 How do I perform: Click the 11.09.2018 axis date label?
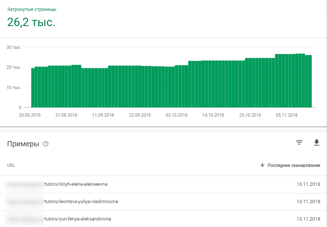point(103,115)
